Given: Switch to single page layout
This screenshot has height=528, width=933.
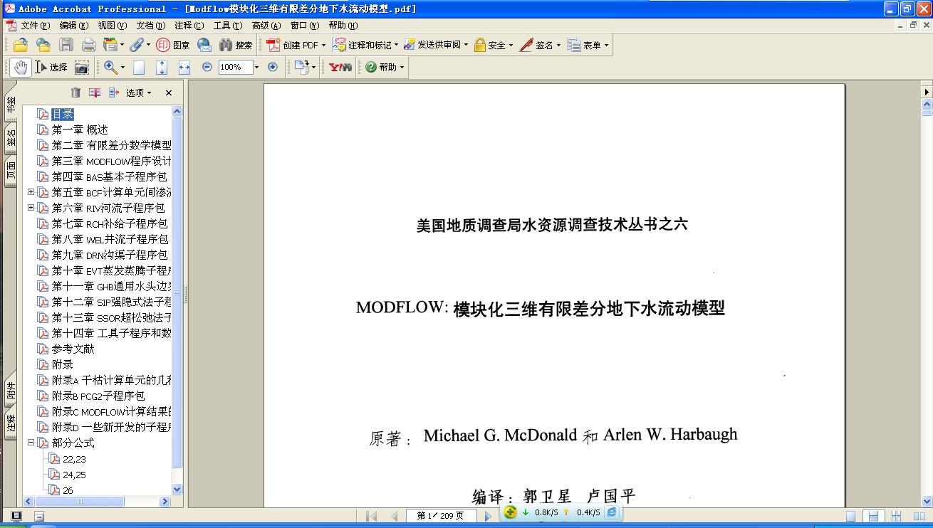Looking at the screenshot, I should coord(850,517).
